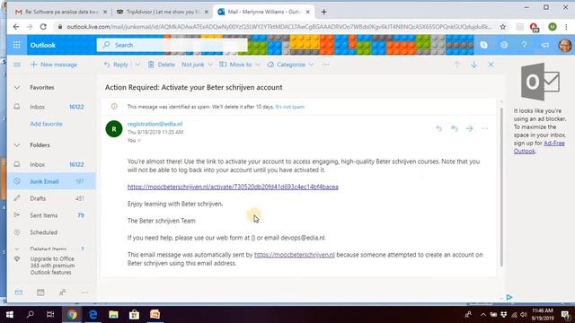This screenshot has width=575, height=323.
Task: Click Add favorite link
Action: click(46, 124)
